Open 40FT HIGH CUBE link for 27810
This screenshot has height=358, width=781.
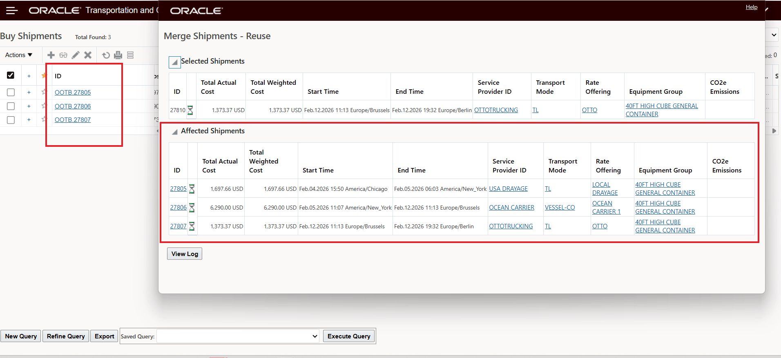tap(662, 110)
